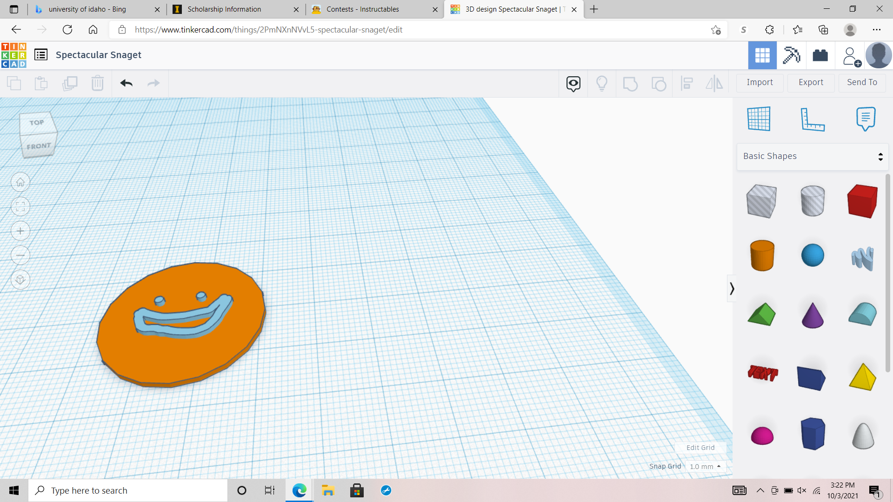
Task: Click the Tinkercad logo
Action: pos(14,55)
